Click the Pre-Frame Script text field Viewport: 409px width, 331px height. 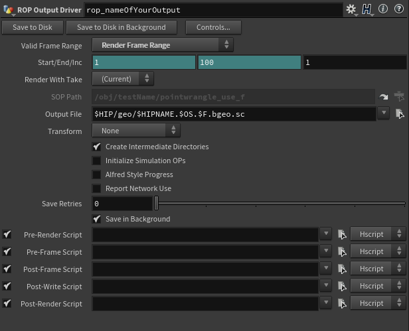205,252
